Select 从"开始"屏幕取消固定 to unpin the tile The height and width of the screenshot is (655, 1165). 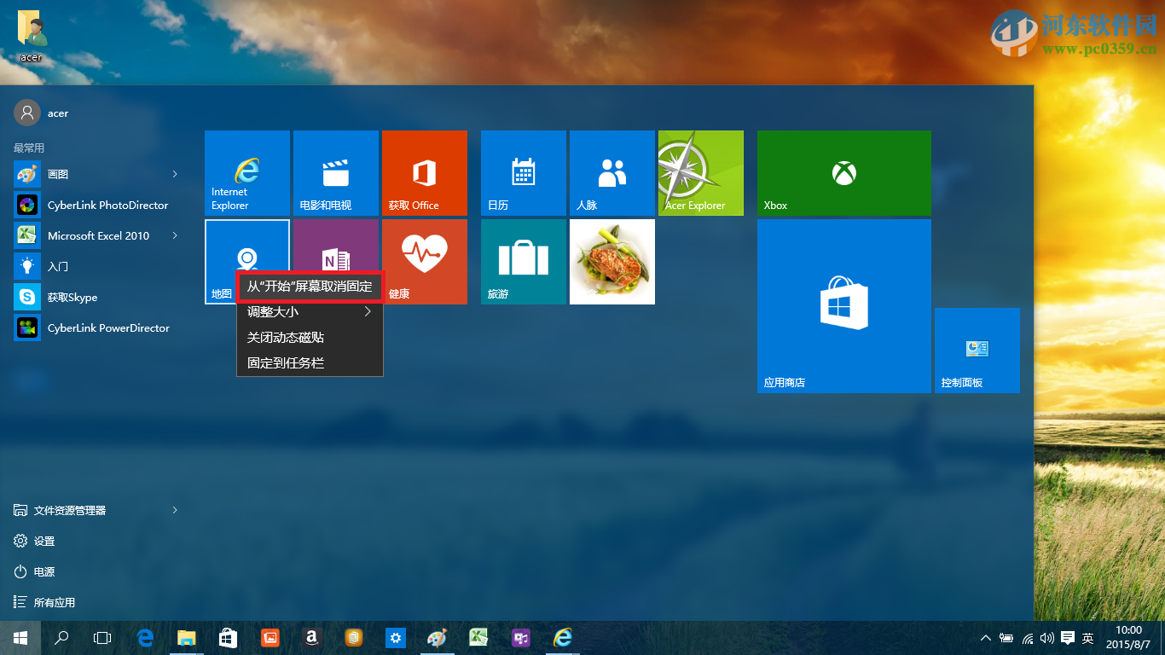[x=309, y=287]
